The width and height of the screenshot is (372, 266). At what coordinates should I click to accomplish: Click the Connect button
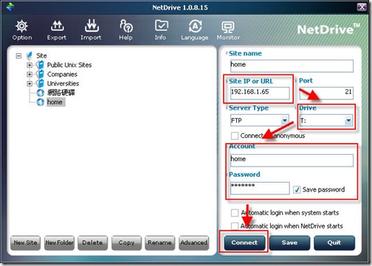[244, 242]
